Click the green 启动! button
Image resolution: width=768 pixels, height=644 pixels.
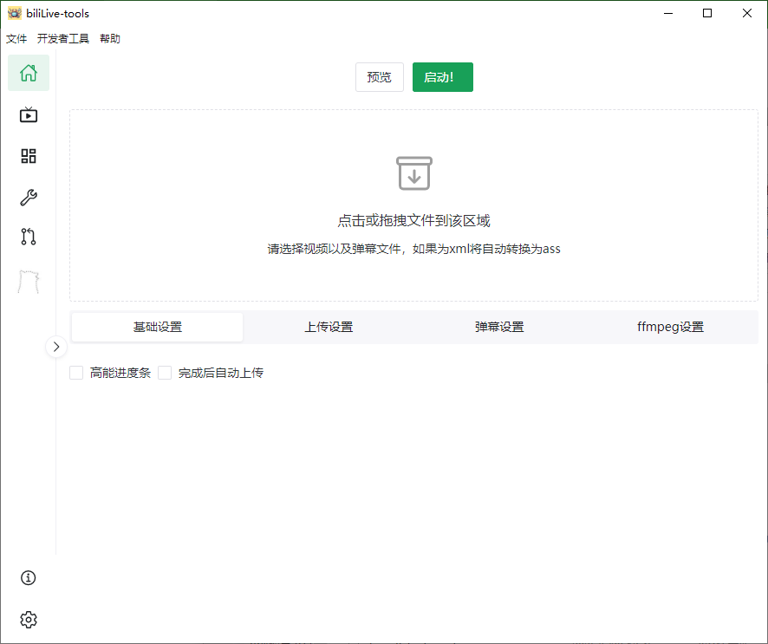point(443,77)
